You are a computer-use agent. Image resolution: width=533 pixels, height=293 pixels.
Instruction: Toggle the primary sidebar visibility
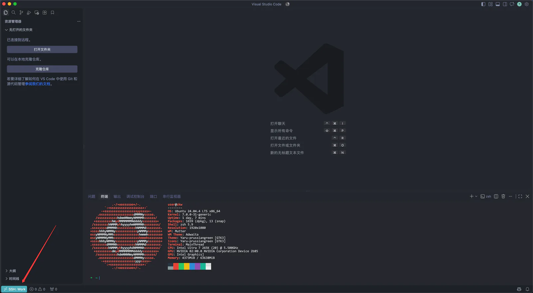pos(483,4)
